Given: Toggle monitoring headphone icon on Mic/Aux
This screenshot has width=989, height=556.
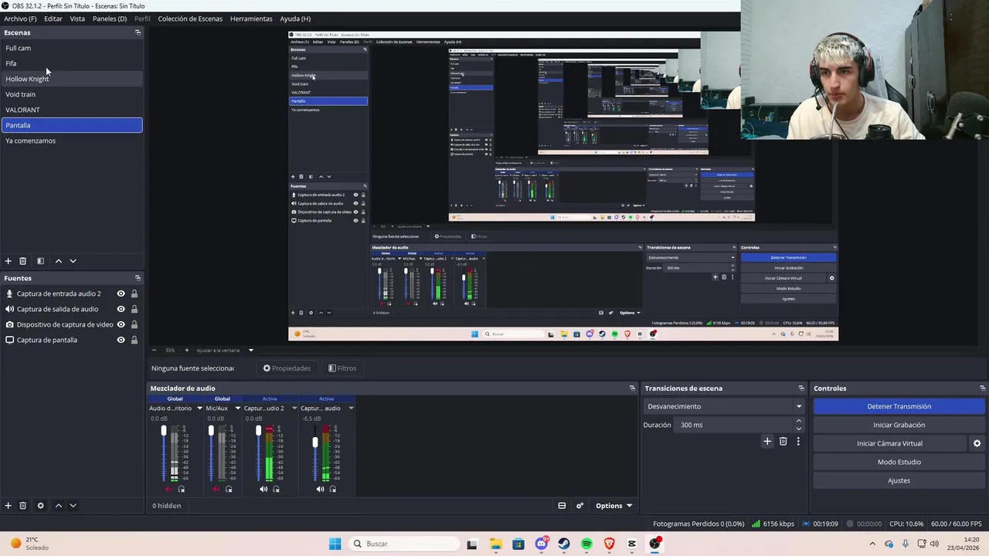Looking at the screenshot, I should click(x=229, y=489).
